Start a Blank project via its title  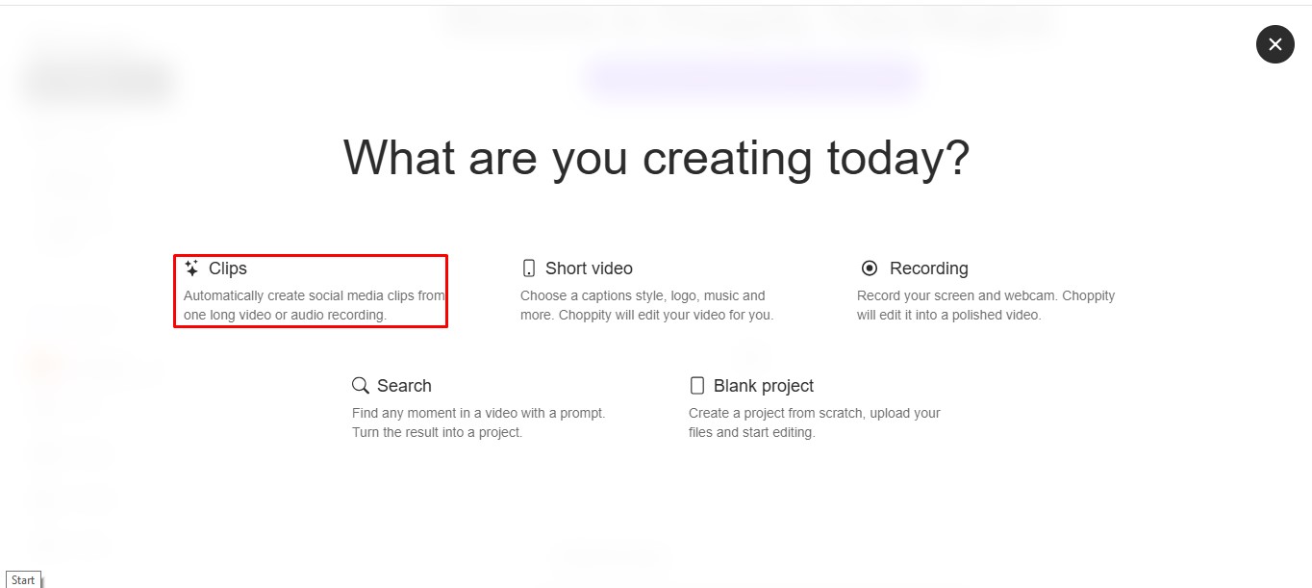764,386
